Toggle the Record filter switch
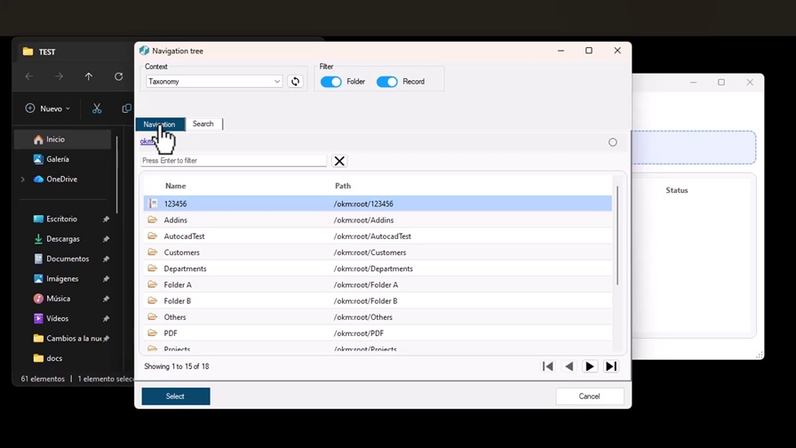The image size is (796, 448). (x=386, y=82)
